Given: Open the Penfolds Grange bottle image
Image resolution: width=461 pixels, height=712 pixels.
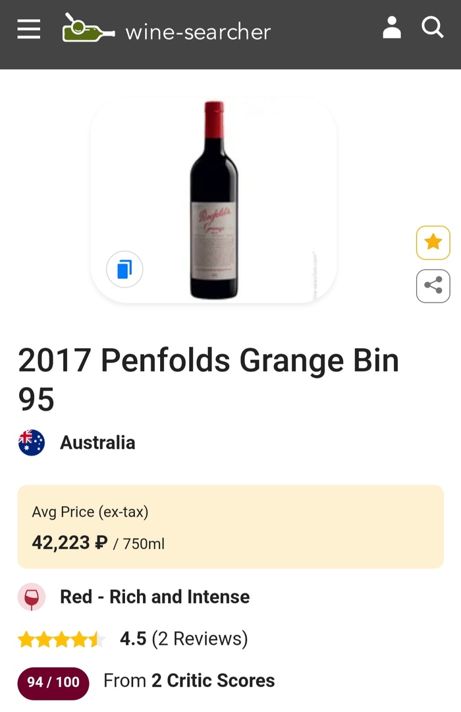Looking at the screenshot, I should pyautogui.click(x=214, y=200).
